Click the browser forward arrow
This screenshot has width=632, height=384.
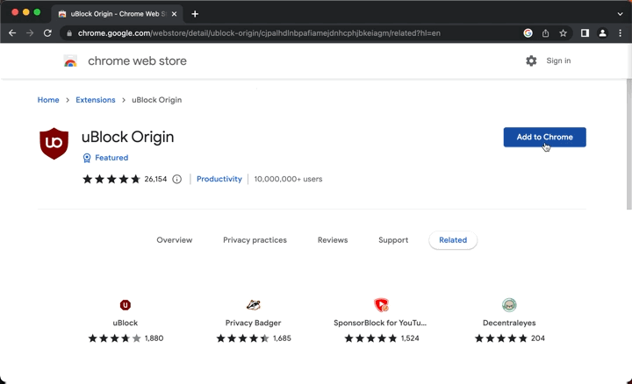pyautogui.click(x=30, y=33)
